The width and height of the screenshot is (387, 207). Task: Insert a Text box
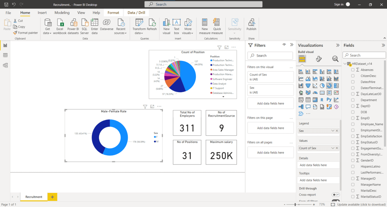tap(177, 27)
